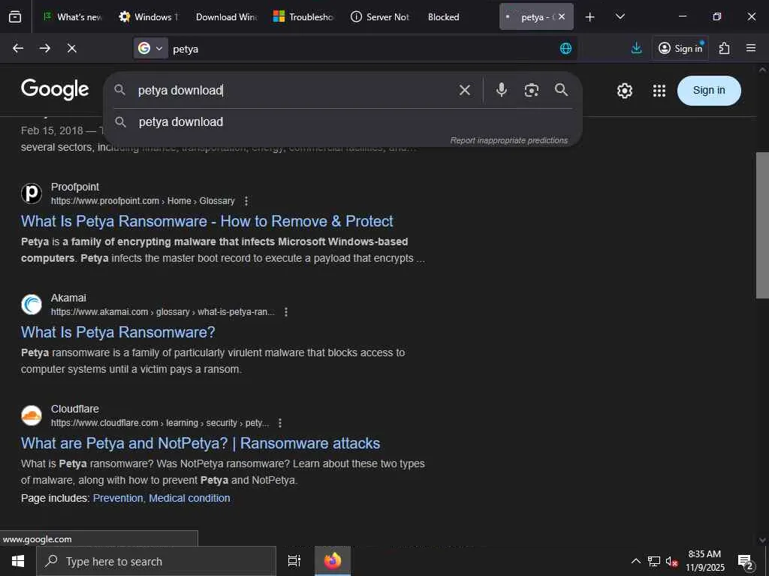This screenshot has height=576, width=769.
Task: Go back to the previous page
Action: 18,48
